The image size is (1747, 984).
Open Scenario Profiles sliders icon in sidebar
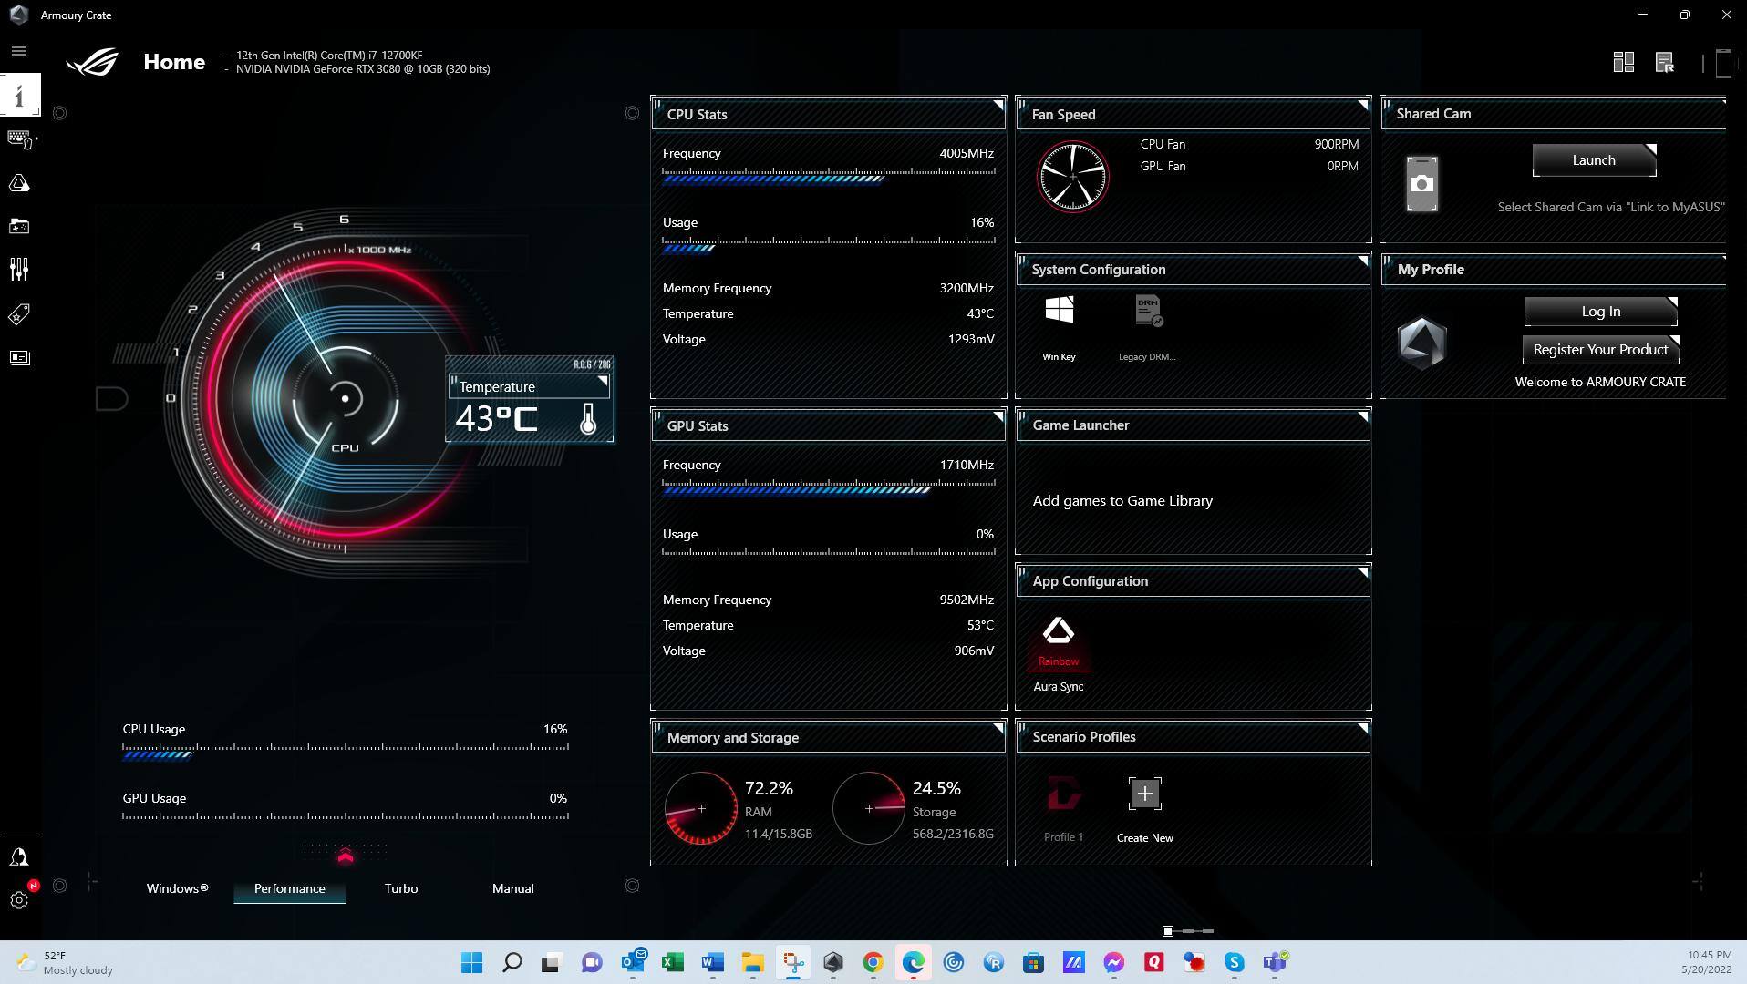point(19,269)
